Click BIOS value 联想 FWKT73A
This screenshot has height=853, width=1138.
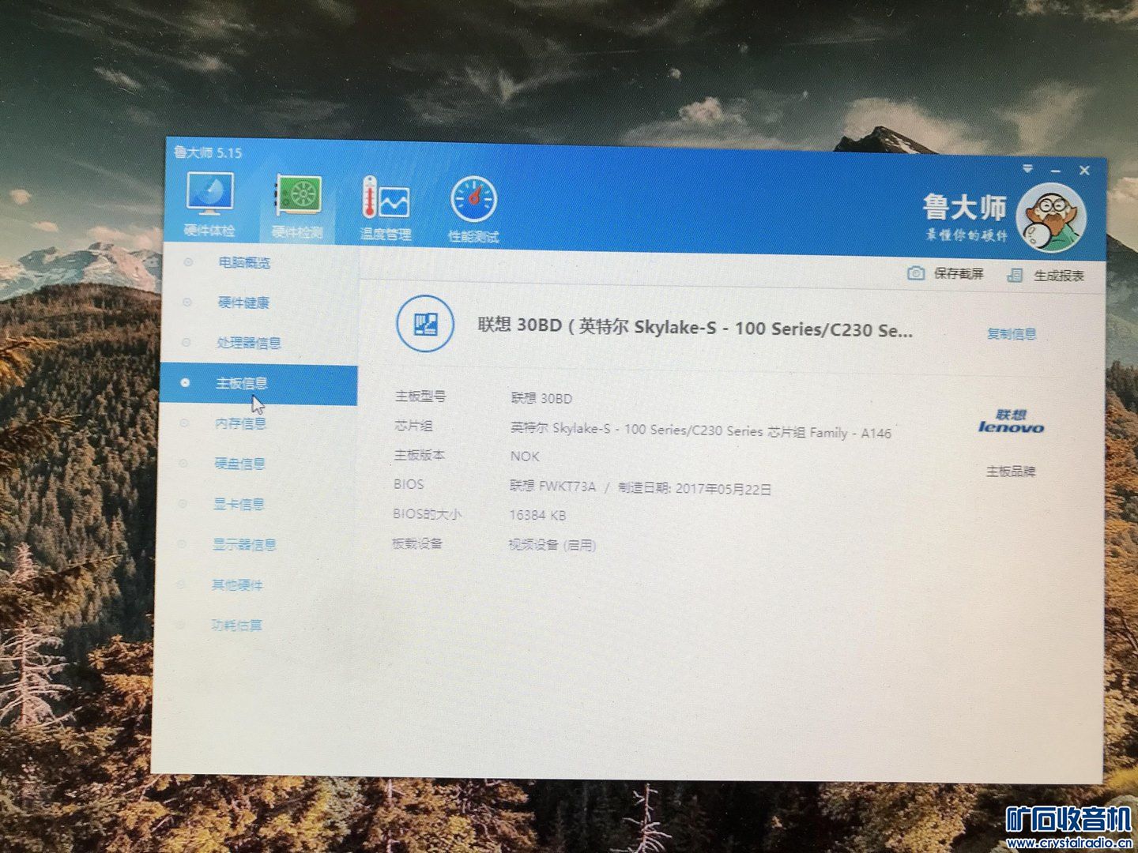coord(552,487)
